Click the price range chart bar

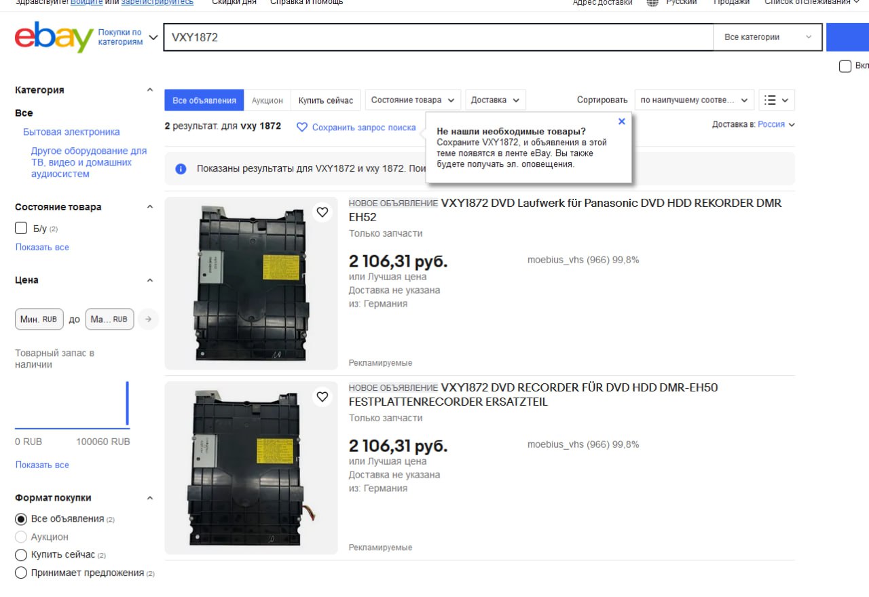(x=127, y=404)
